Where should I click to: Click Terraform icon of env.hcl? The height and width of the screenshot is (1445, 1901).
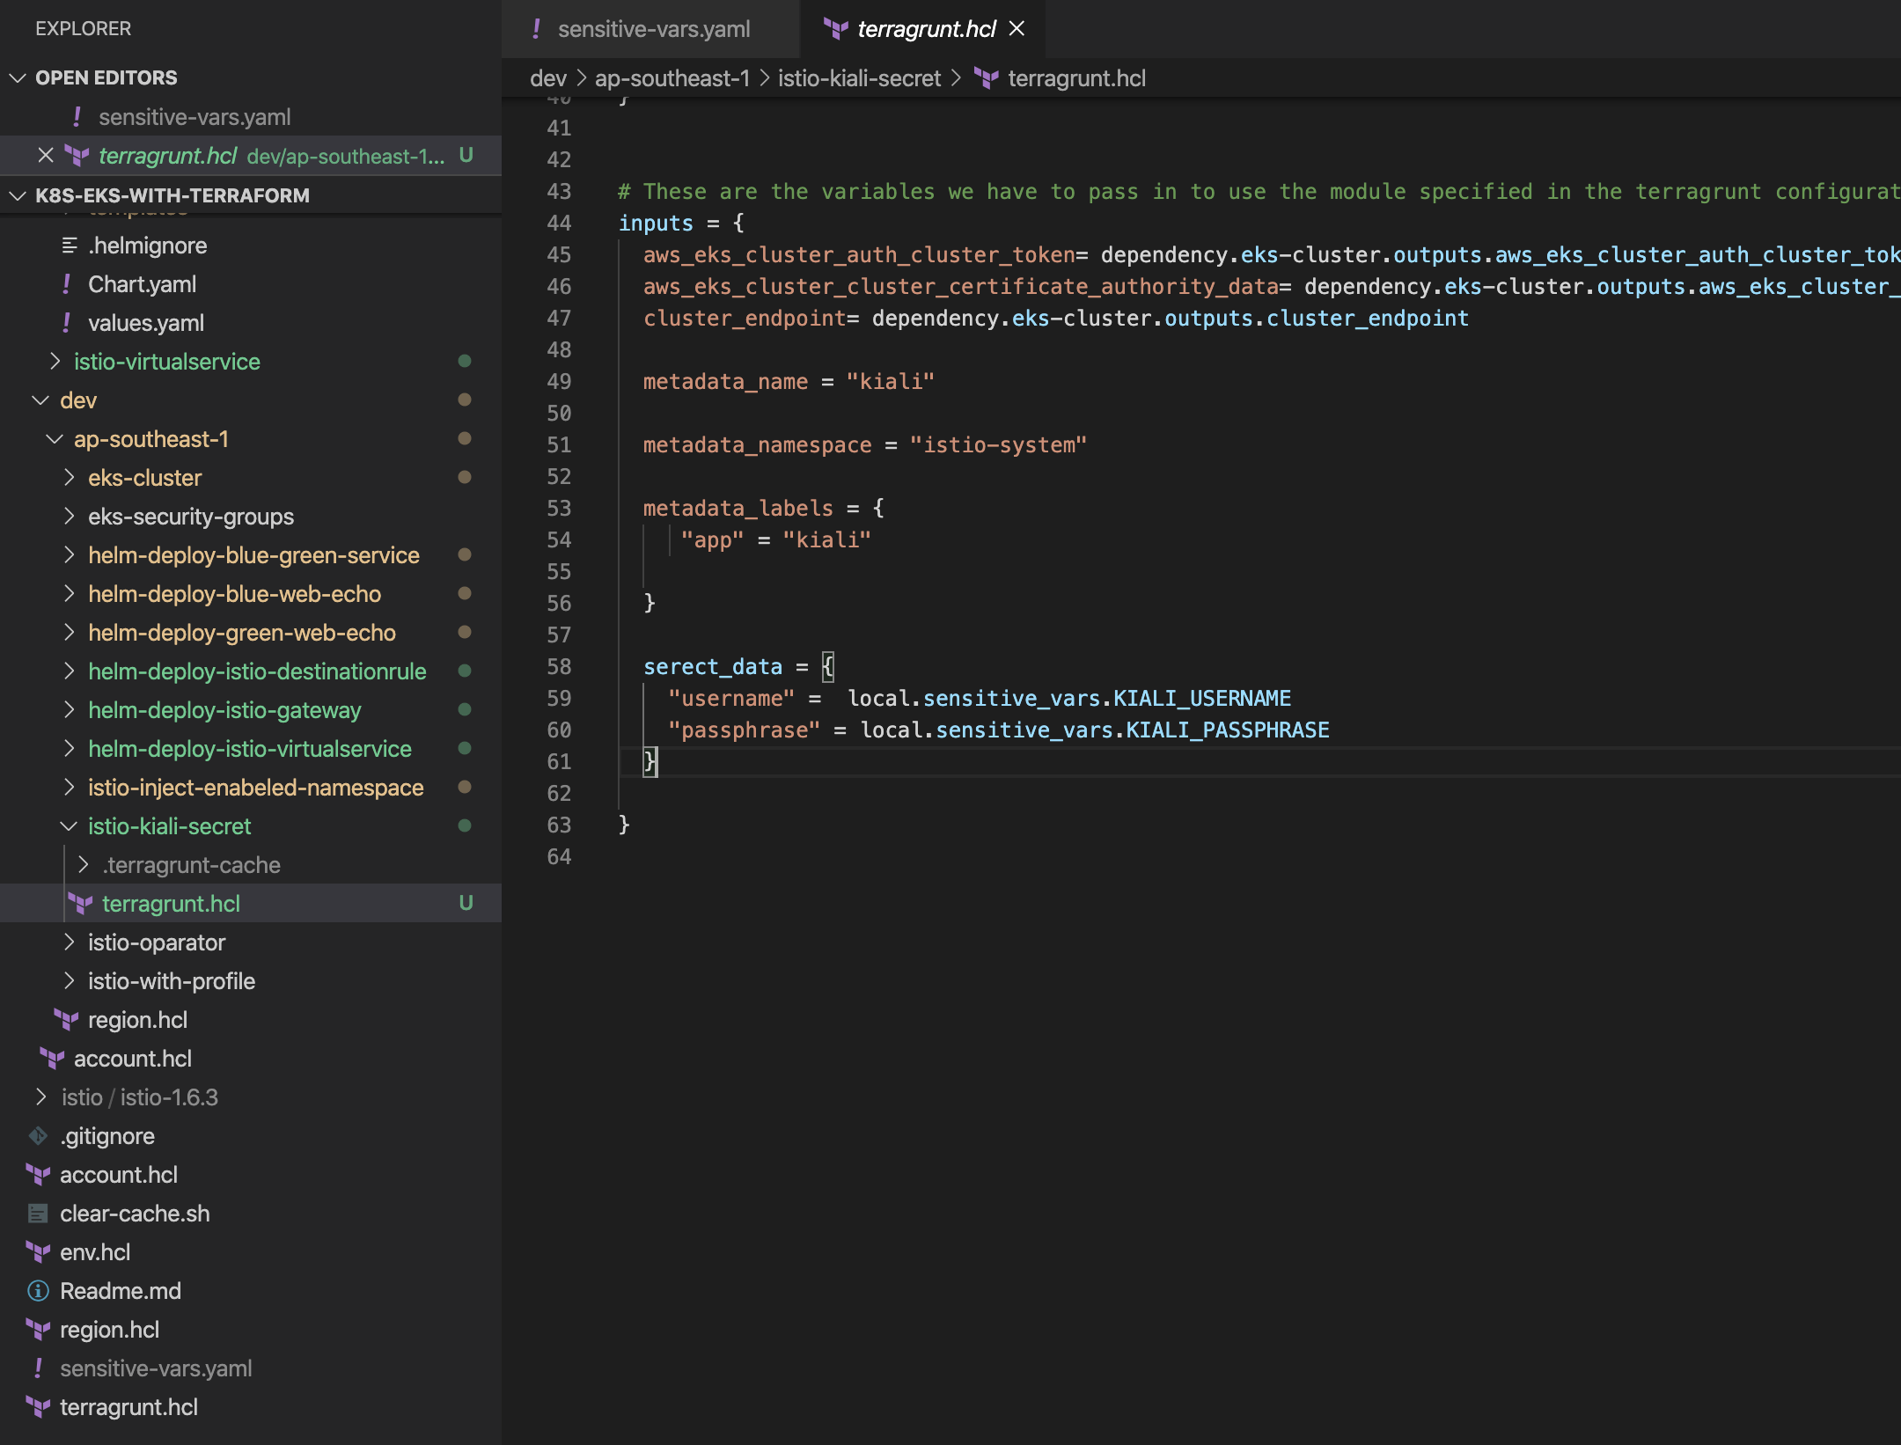38,1252
